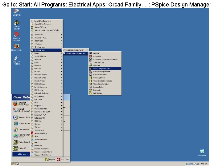Viewport: 222px width, 166px height.
Task: Click the PSpice Stimulus Editor icon
Action: [90, 84]
